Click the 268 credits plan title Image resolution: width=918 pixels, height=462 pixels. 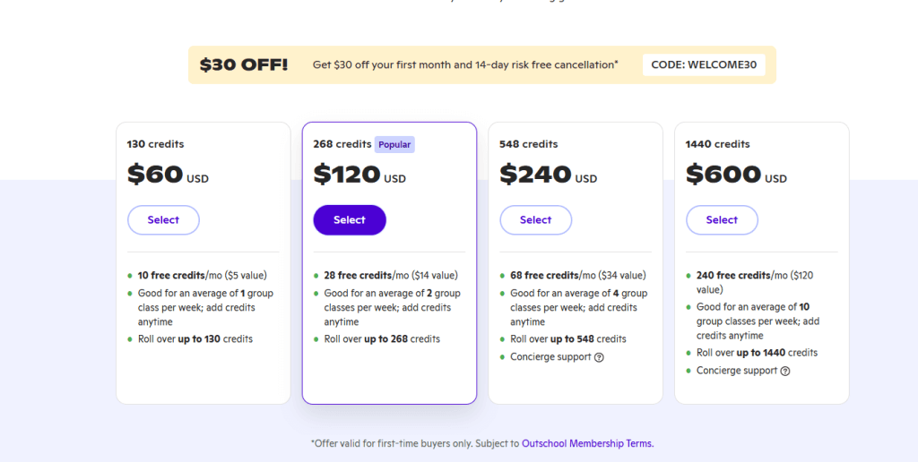coord(342,144)
